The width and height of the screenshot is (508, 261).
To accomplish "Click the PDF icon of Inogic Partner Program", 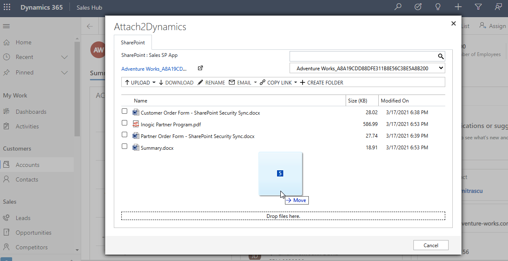I will [x=136, y=124].
